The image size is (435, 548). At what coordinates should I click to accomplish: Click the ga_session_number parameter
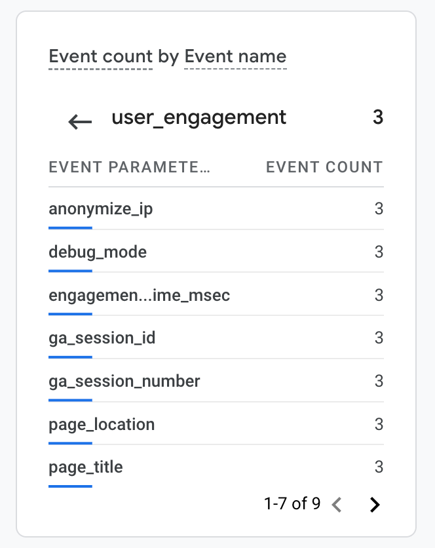click(x=124, y=381)
